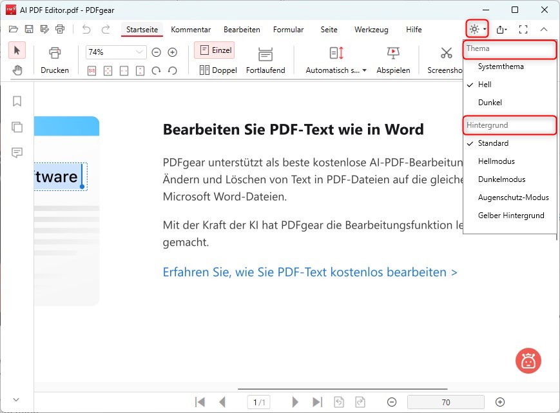Choose Gelber Hintergrund background
The height and width of the screenshot is (413, 560).
click(510, 216)
